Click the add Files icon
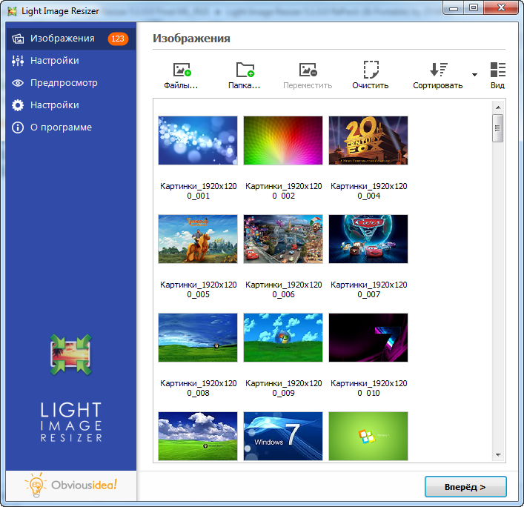This screenshot has width=524, height=507. (182, 70)
